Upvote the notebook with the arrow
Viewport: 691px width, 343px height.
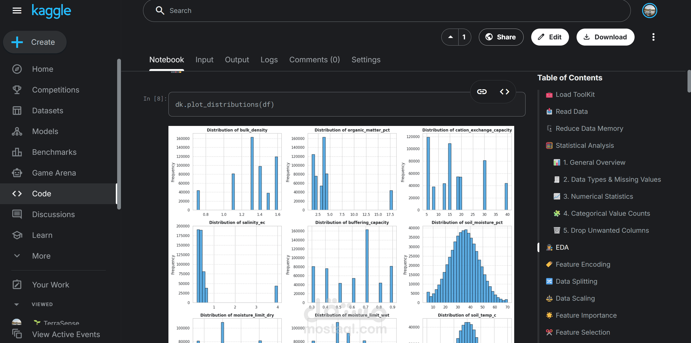coord(450,37)
